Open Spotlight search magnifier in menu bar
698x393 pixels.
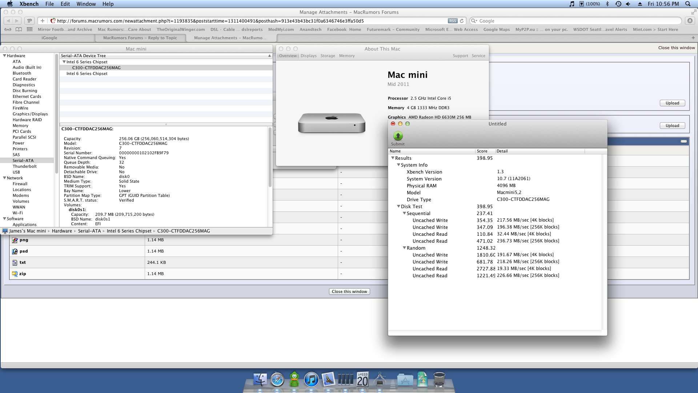(687, 4)
